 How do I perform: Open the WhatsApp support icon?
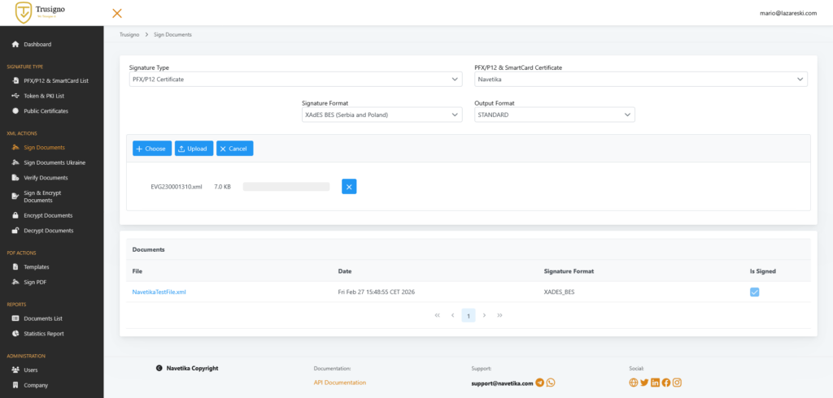pos(551,383)
